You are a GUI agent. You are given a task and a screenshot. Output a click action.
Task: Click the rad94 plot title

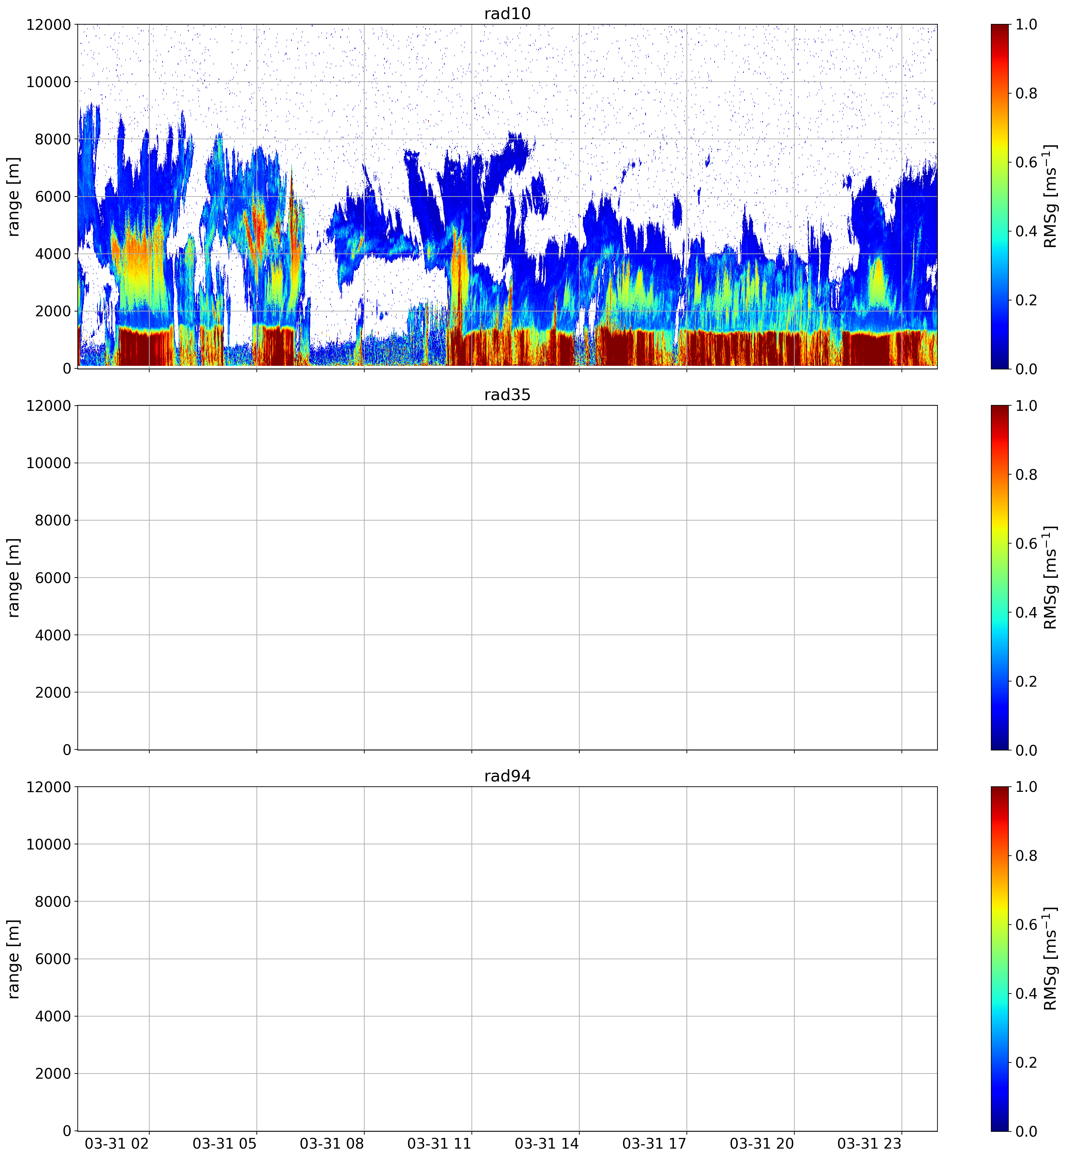[507, 776]
